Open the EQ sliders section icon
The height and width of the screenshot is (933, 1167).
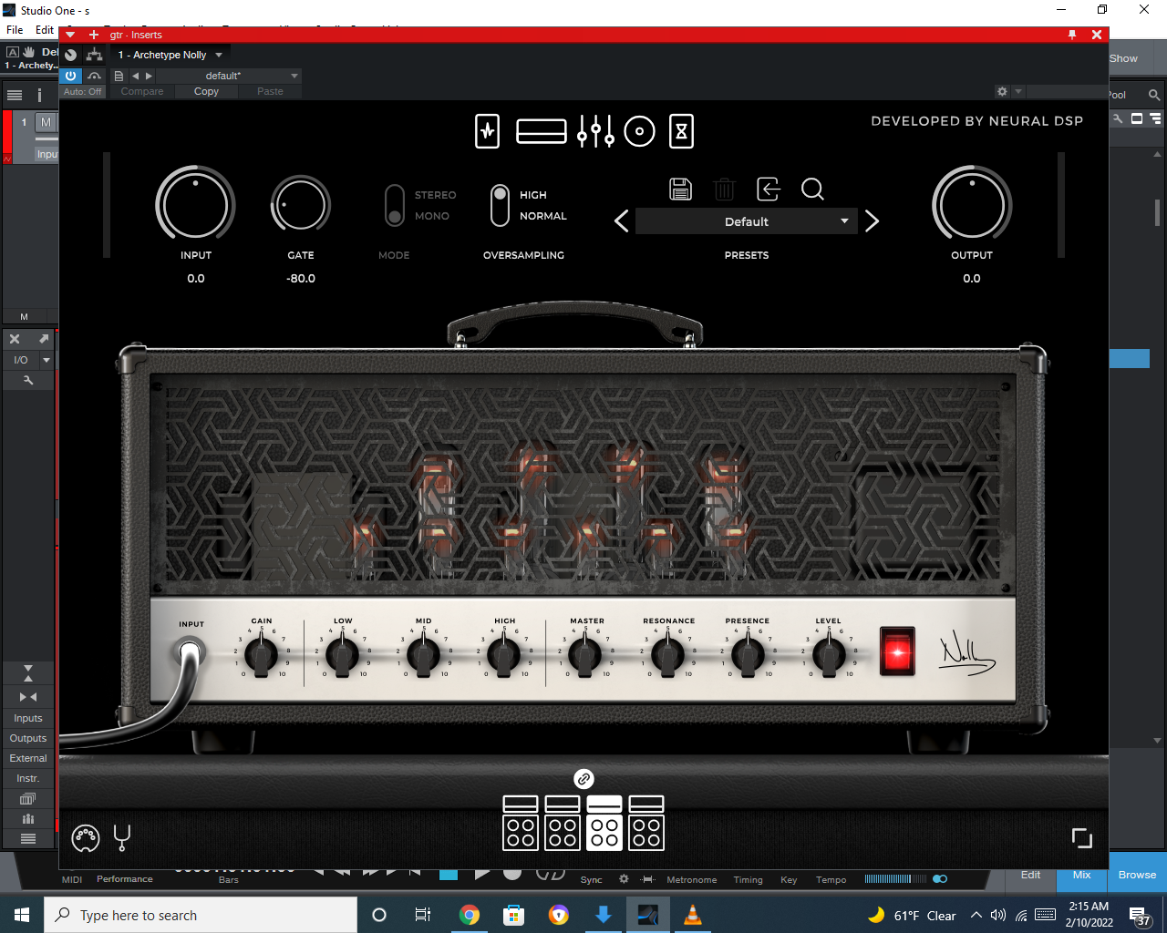point(595,131)
